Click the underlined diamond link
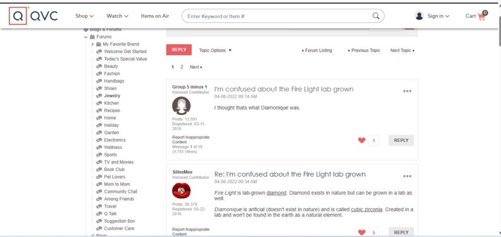Screen dimensions: 501x237 pos(276,193)
